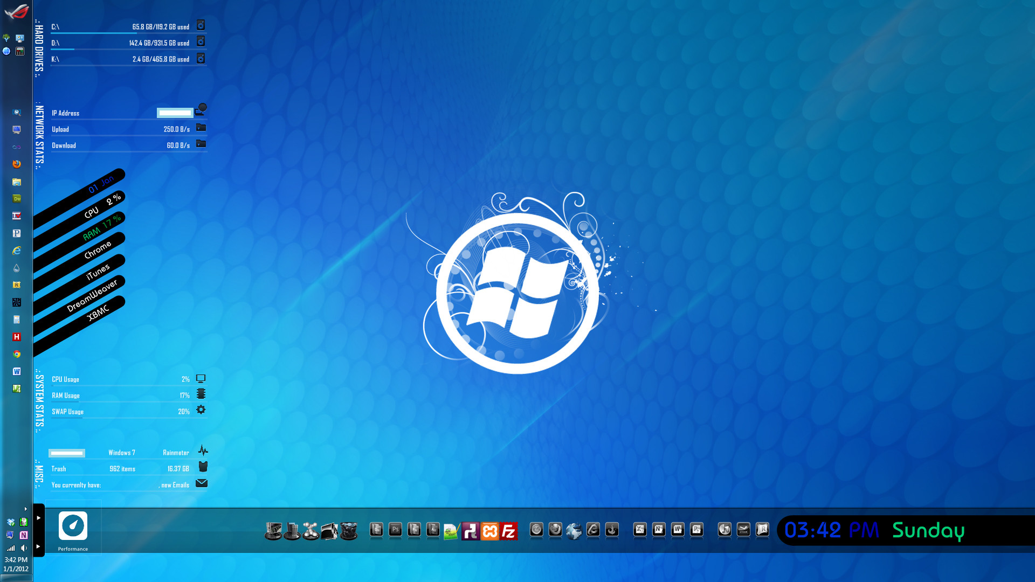1035x582 pixels.
Task: Open Word icon in the dock
Action: click(678, 530)
